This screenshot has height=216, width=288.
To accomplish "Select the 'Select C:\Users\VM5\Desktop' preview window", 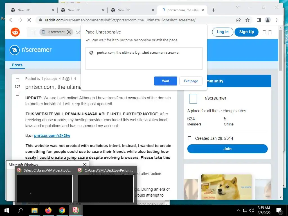I will 45,186.
